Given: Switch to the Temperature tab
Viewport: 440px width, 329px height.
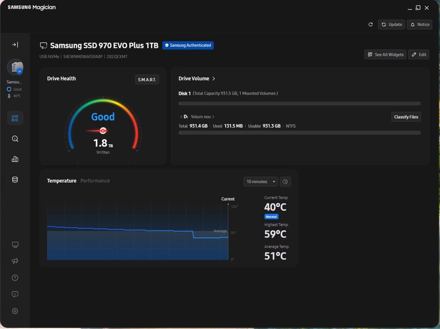Looking at the screenshot, I should (x=61, y=180).
